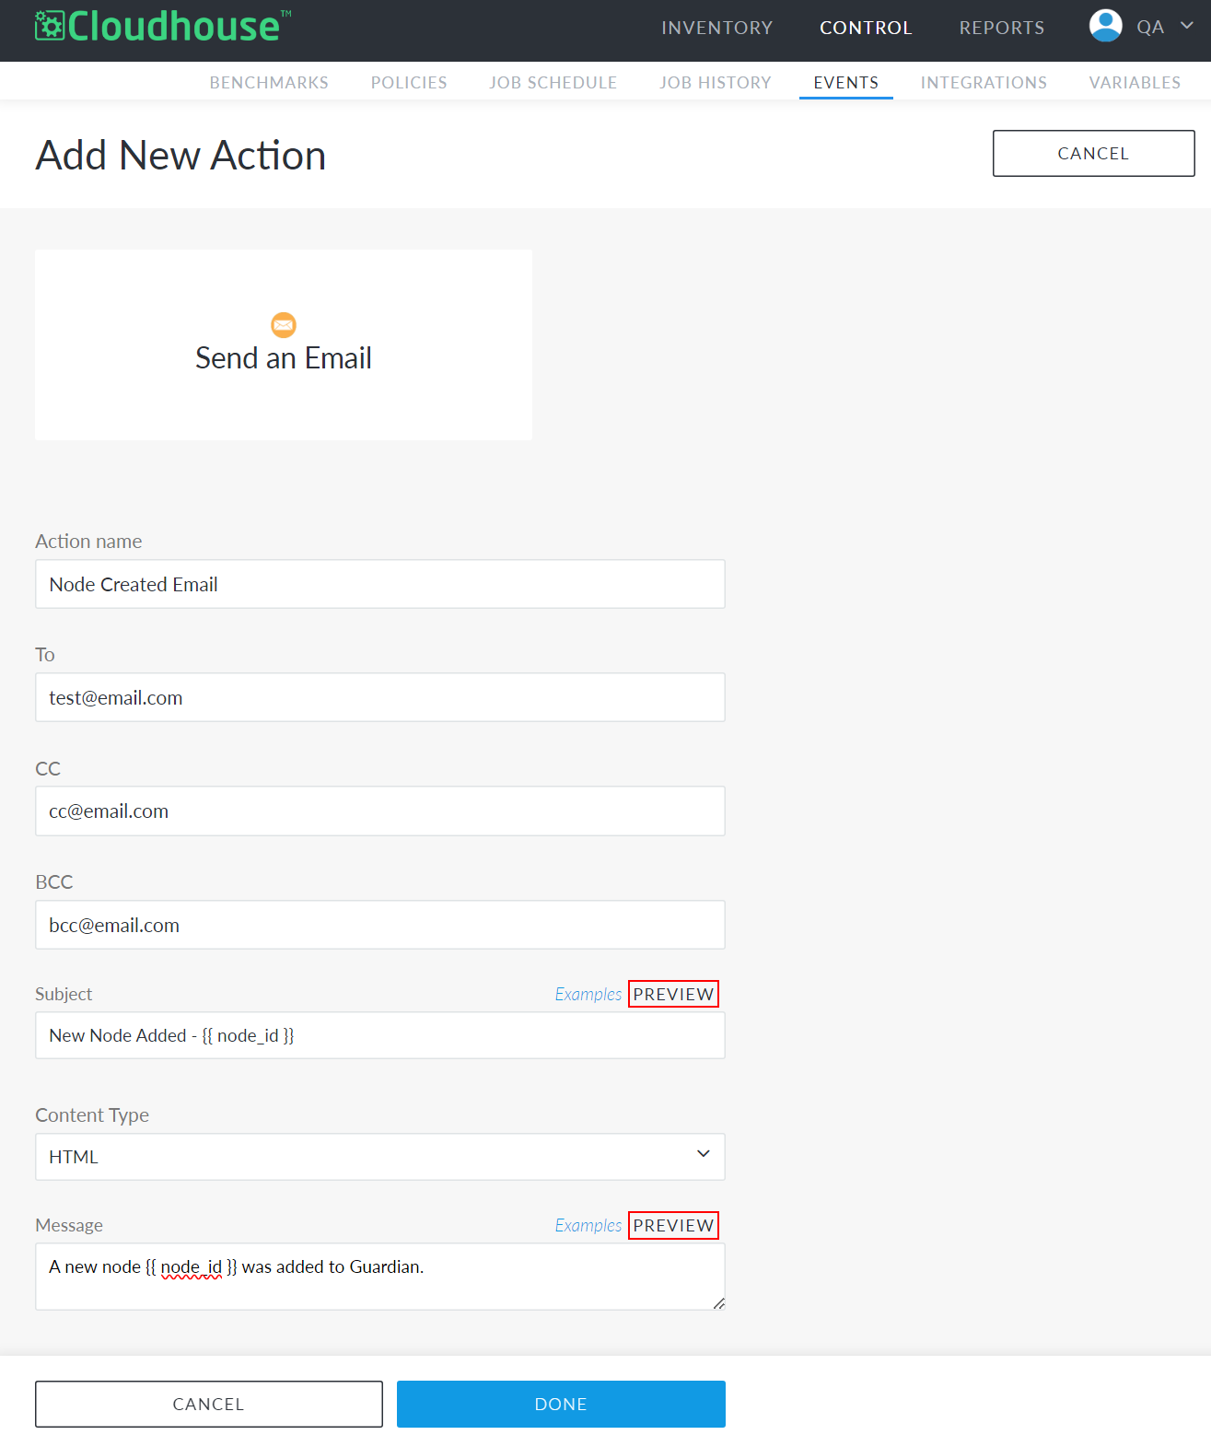Image resolution: width=1211 pixels, height=1435 pixels.
Task: Switch to the Policies tab
Action: (409, 83)
